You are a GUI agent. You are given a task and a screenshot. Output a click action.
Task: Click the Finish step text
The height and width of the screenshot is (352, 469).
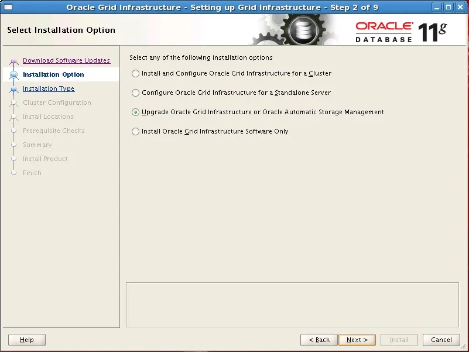[x=32, y=173]
